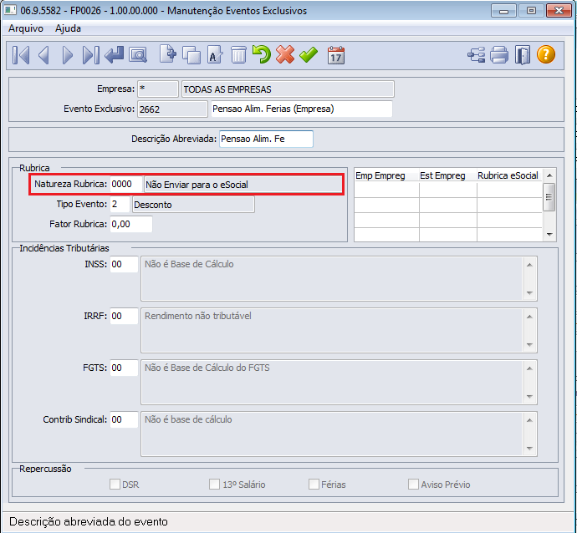Click scroll down arrow in Contrib Sindical box
Screen dimensions: 577x533
tap(529, 449)
